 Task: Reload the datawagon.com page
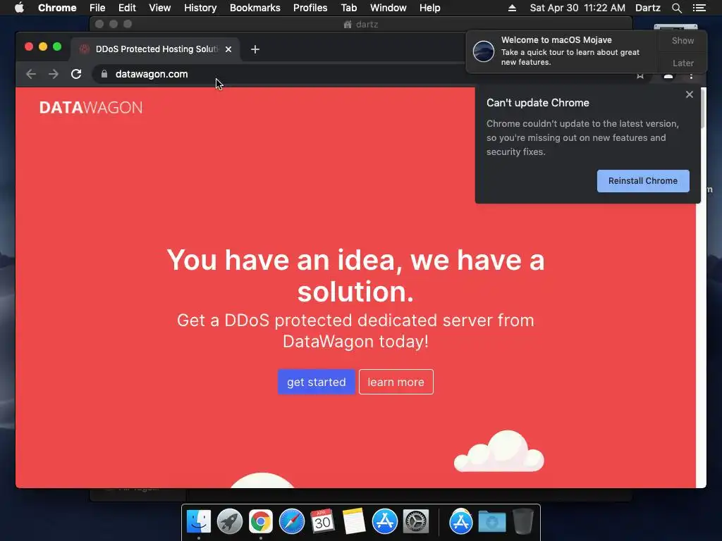click(x=76, y=74)
